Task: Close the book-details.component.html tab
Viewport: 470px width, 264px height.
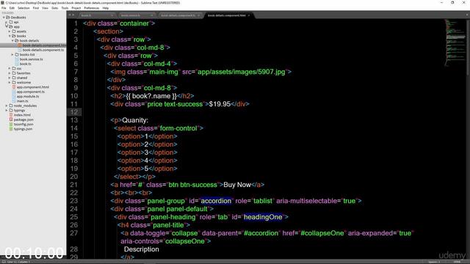Action: (x=248, y=15)
